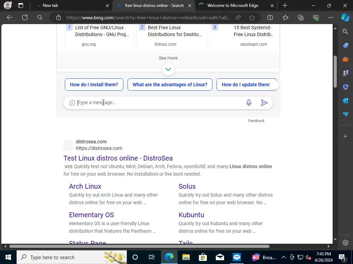The width and height of the screenshot is (353, 264).
Task: Go back to the previous page
Action: [x=9, y=18]
